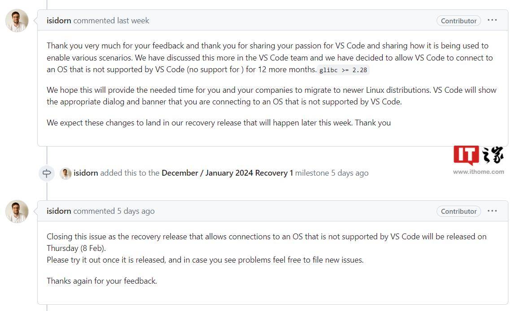This screenshot has height=311, width=512.
Task: Click isidorn's large avatar beside the closing comment
Action: coord(17,211)
